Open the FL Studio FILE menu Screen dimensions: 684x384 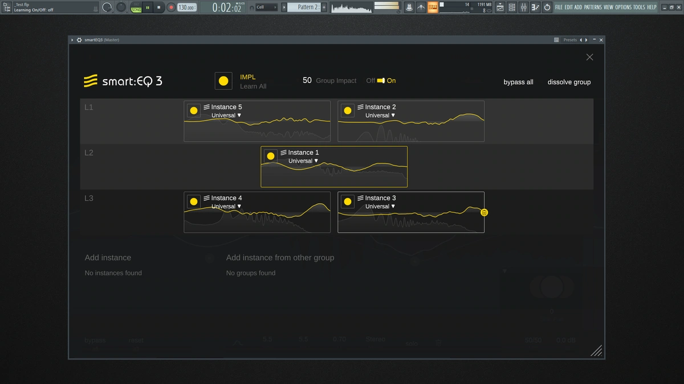point(559,7)
